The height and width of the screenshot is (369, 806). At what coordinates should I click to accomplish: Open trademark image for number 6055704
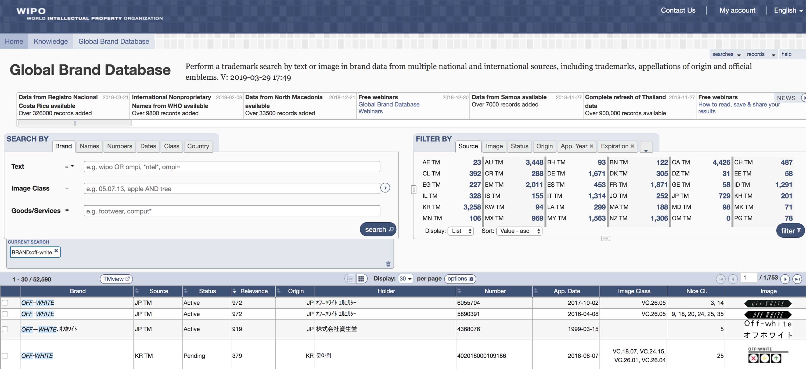point(768,303)
